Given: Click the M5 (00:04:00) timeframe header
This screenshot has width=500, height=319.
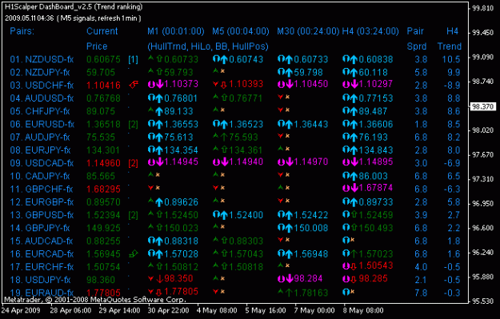Looking at the screenshot, I should coord(241,31).
